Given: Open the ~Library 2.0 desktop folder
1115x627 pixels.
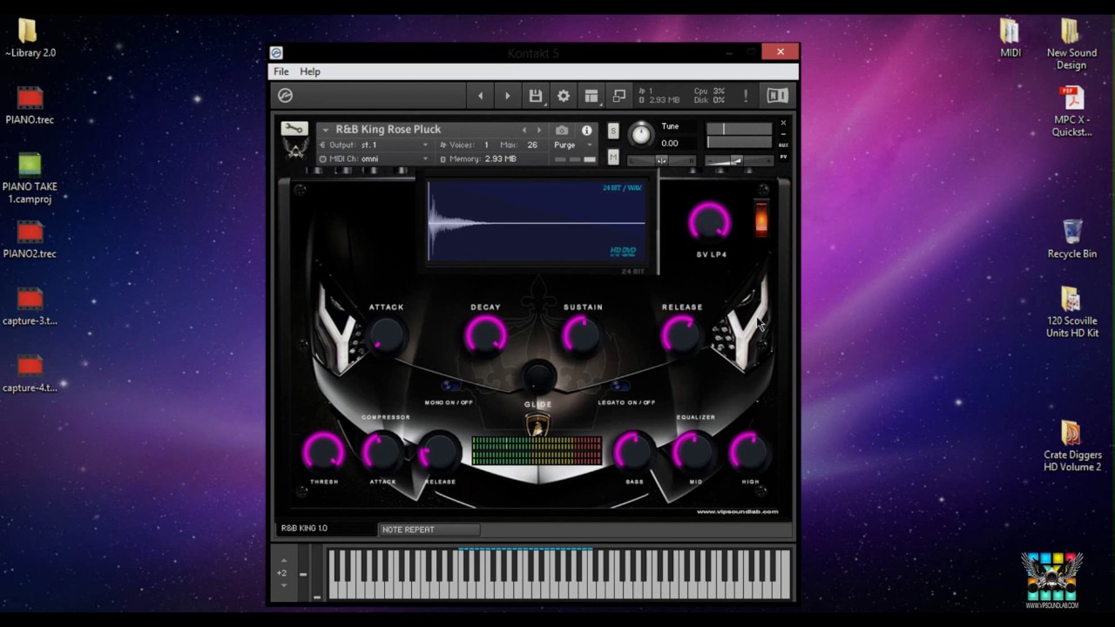Looking at the screenshot, I should [30, 38].
